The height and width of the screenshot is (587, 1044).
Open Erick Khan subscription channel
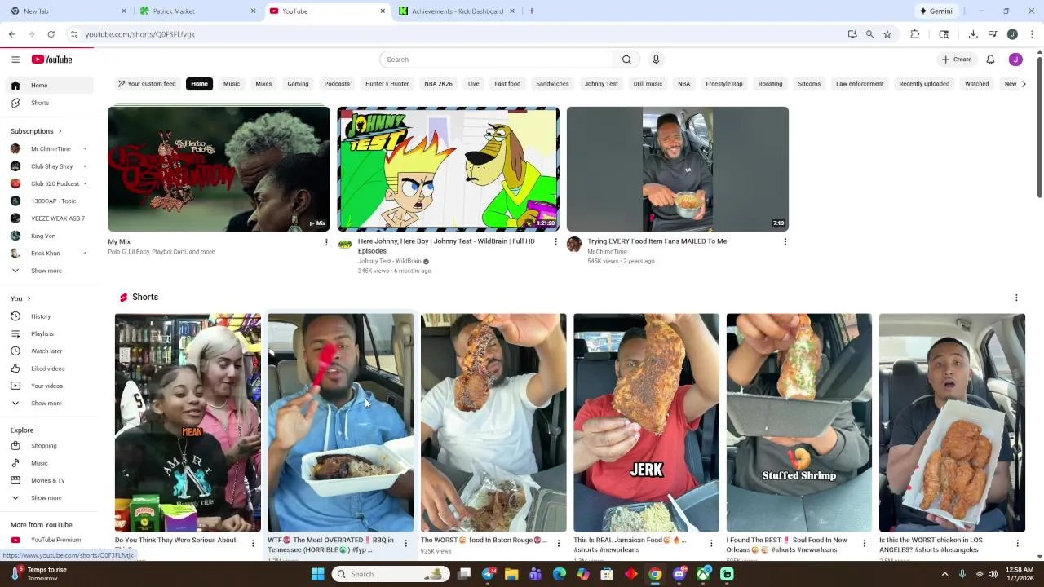(48, 254)
